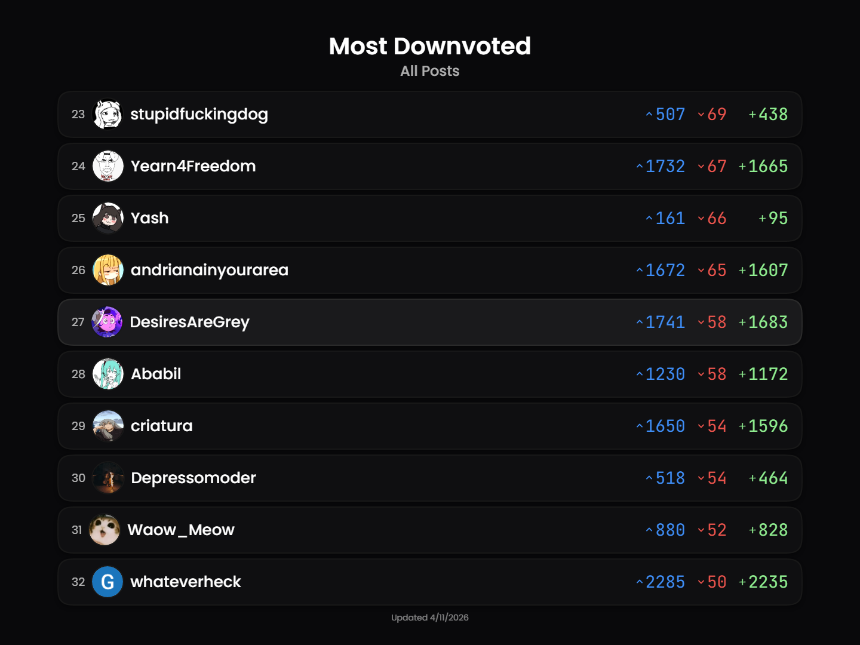
Task: Click criatura's profile avatar
Action: tap(108, 426)
